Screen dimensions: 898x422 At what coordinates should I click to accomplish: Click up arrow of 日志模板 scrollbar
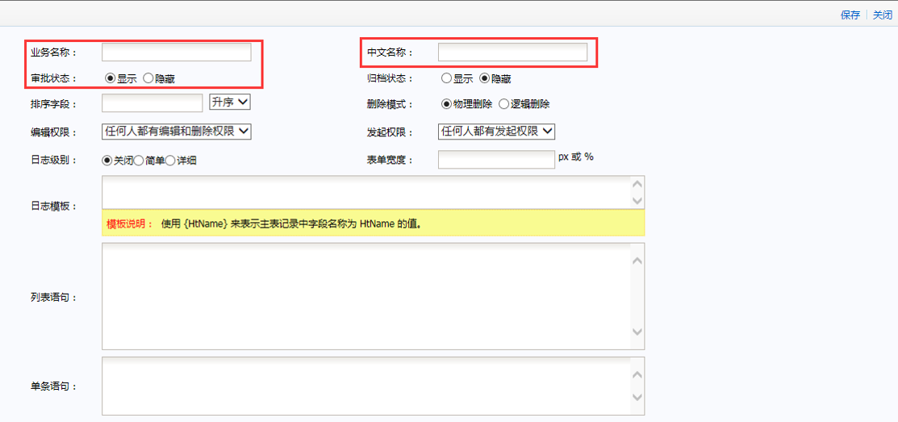(637, 185)
